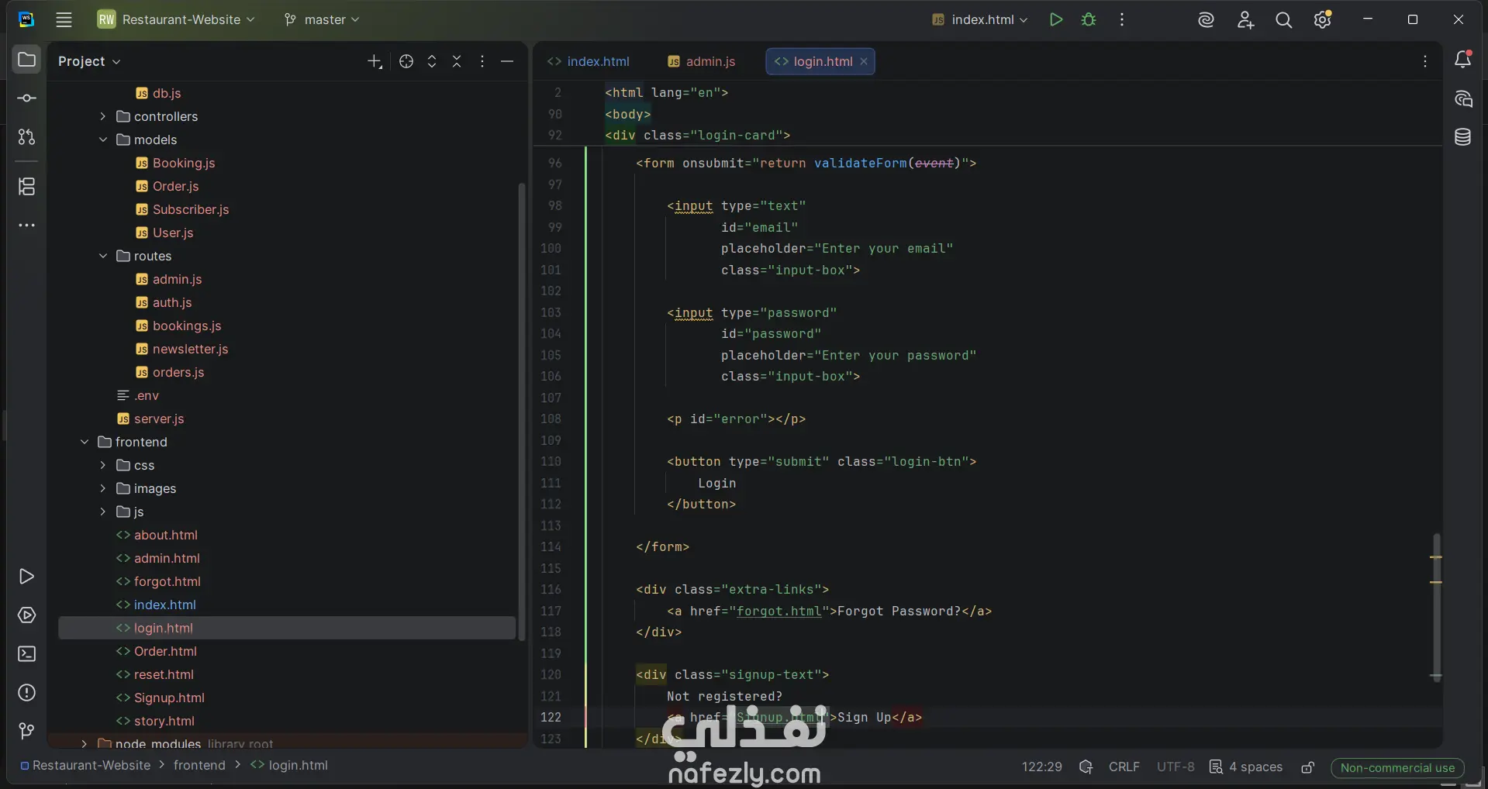Open the Project view dropdown
The width and height of the screenshot is (1488, 789).
click(x=89, y=61)
